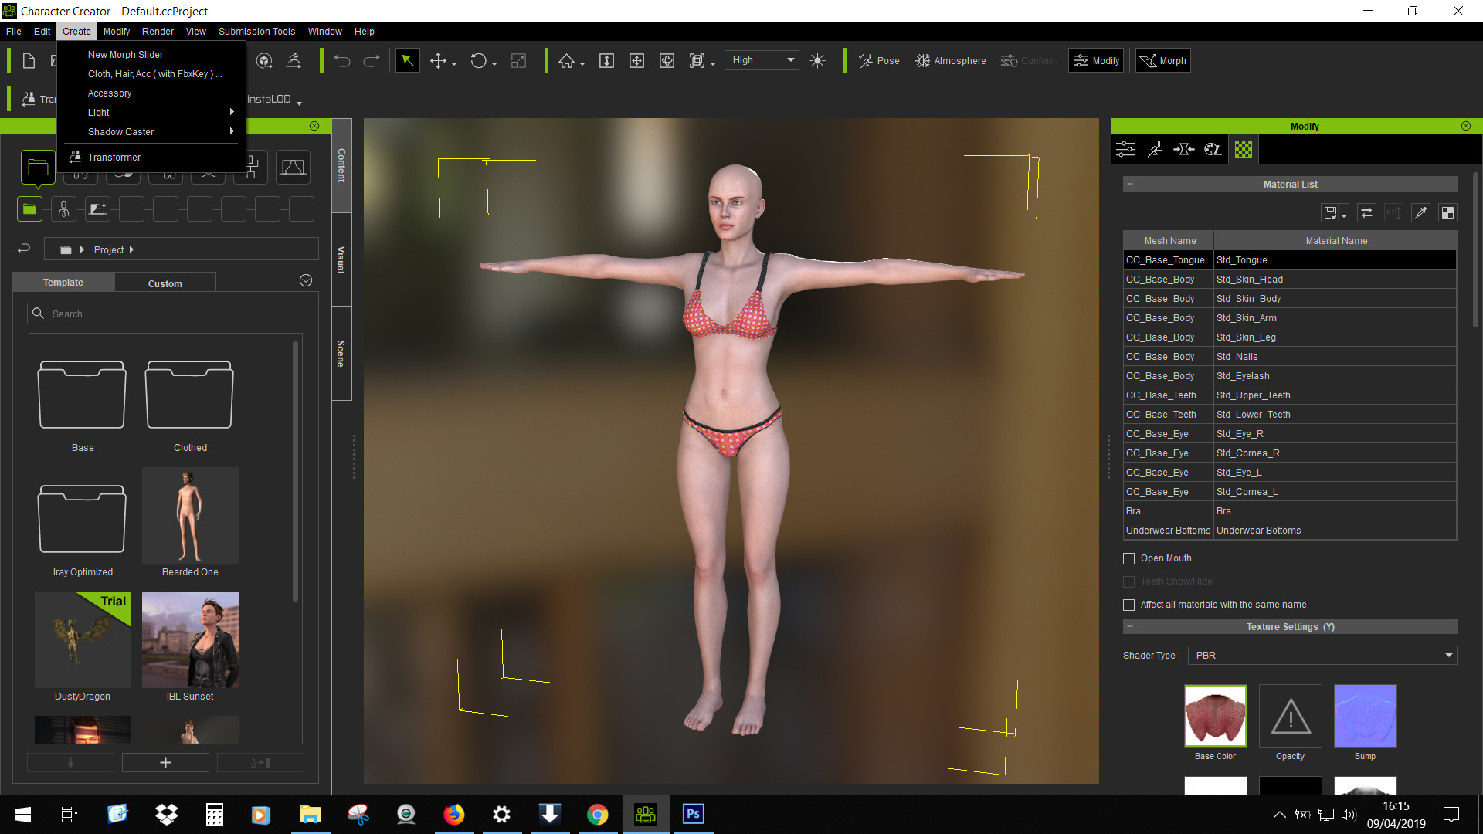Click the stage curtain scene icon
1483x834 pixels.
(293, 168)
